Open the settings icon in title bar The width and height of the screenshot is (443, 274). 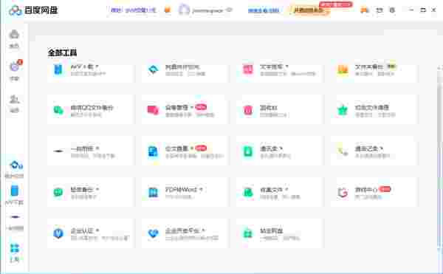[392, 10]
